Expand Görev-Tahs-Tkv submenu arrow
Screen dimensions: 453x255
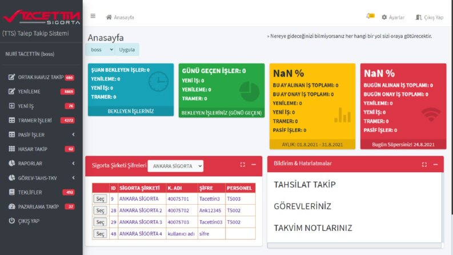coord(73,178)
